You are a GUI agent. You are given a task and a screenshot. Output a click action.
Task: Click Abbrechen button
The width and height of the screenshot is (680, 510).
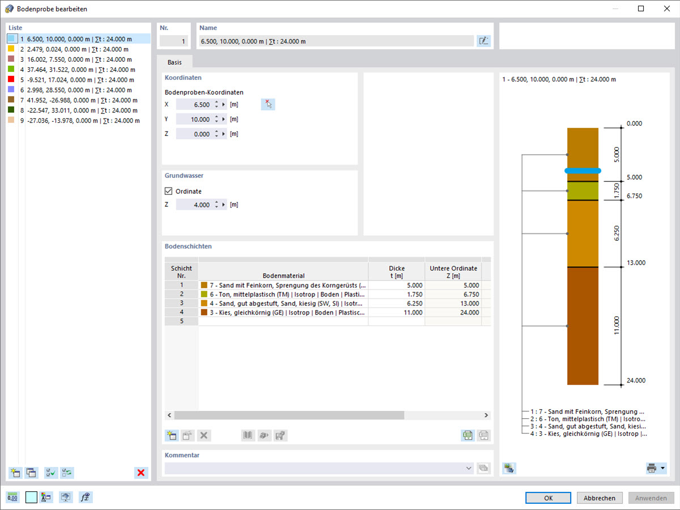point(600,498)
